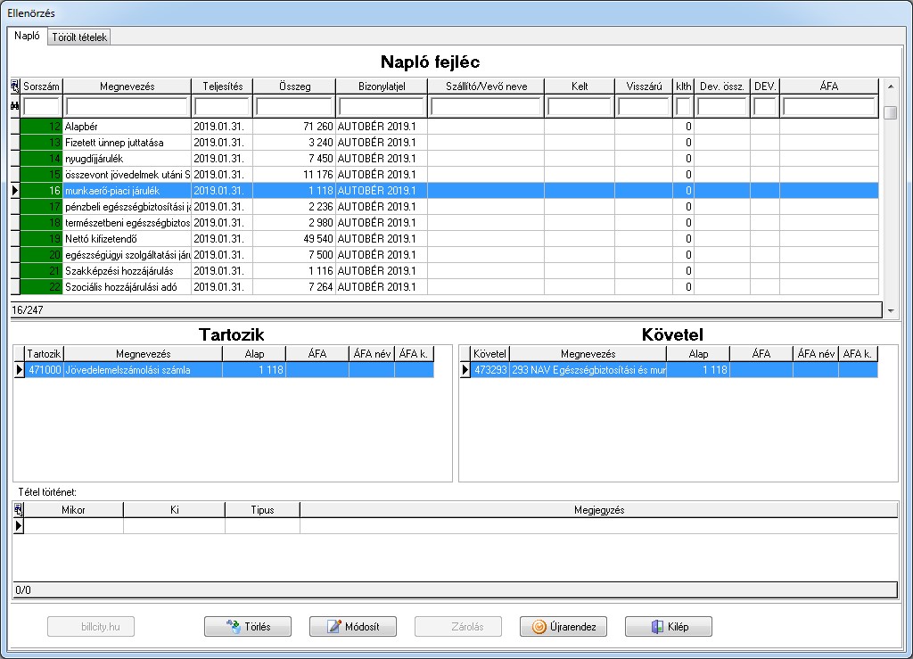Switch to the Napló tab
Viewport: 913px width, 659px height.
[x=27, y=36]
